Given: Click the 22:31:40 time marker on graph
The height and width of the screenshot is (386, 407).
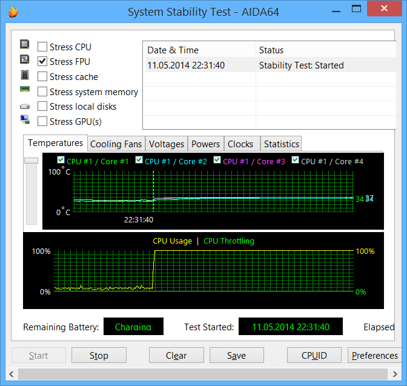Looking at the screenshot, I should (x=139, y=220).
